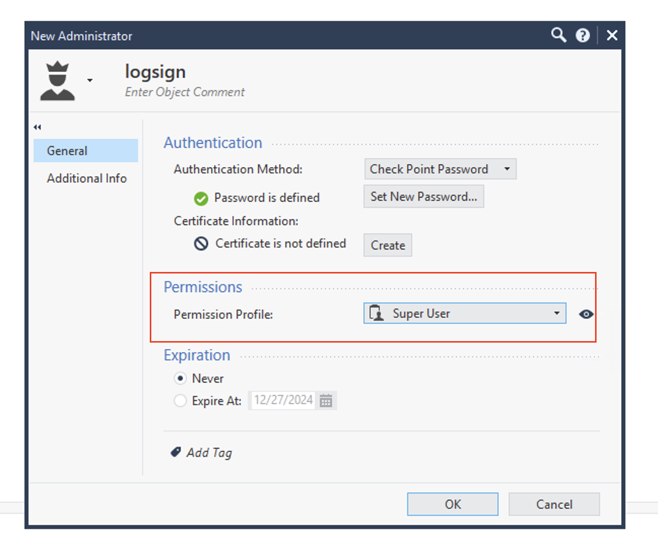Select the Never expiration radio button
The height and width of the screenshot is (549, 658).
(x=180, y=379)
